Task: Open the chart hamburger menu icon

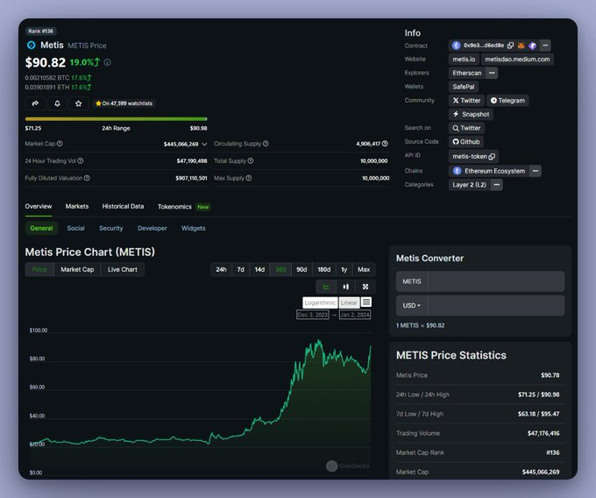Action: [x=366, y=302]
